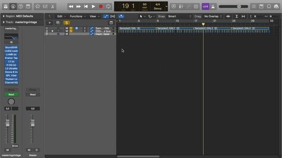Image resolution: width=282 pixels, height=158 pixels.
Task: Expand the Region MIDI Defaults inspector
Action: 4,16
